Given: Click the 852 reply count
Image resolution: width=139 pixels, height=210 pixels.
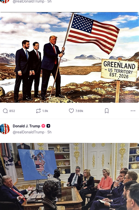Looking at the screenshot, I should [12, 111].
